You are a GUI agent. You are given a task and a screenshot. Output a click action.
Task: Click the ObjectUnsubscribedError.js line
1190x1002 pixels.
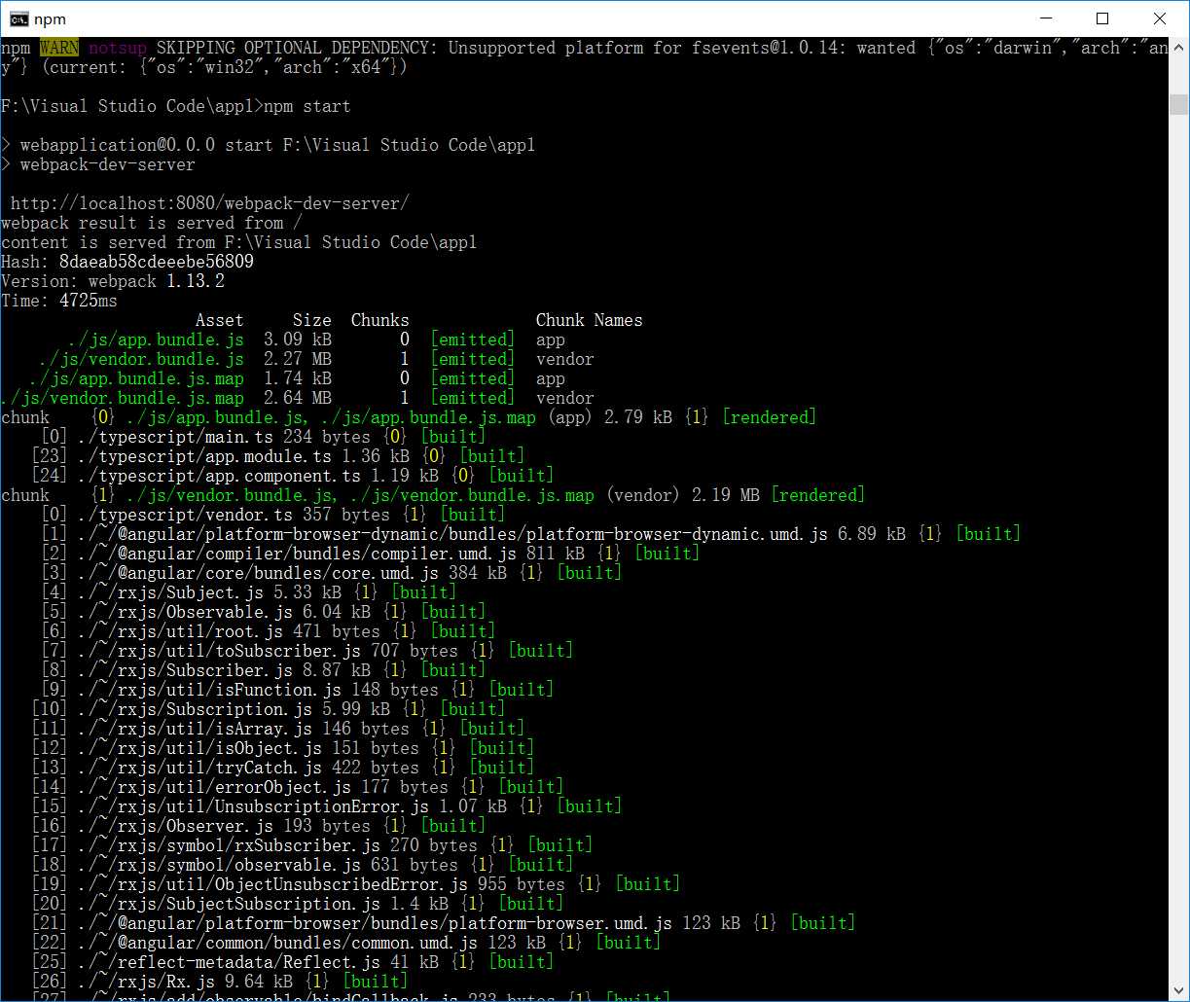[355, 884]
